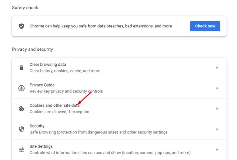The height and width of the screenshot is (160, 237).
Task: Open the Security settings entry
Action: [119, 129]
